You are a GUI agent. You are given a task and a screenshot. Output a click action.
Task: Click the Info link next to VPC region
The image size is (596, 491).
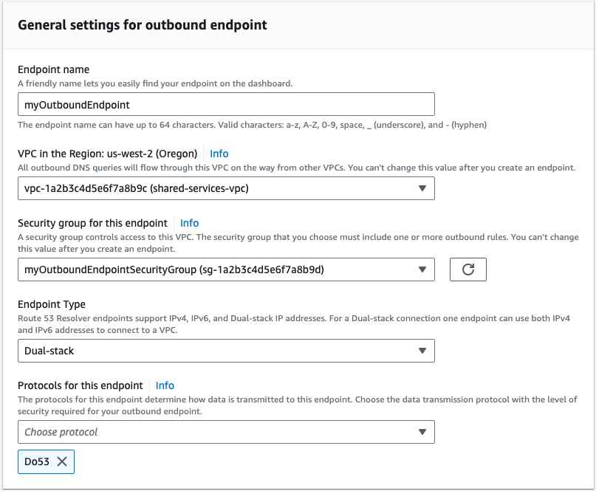click(219, 154)
